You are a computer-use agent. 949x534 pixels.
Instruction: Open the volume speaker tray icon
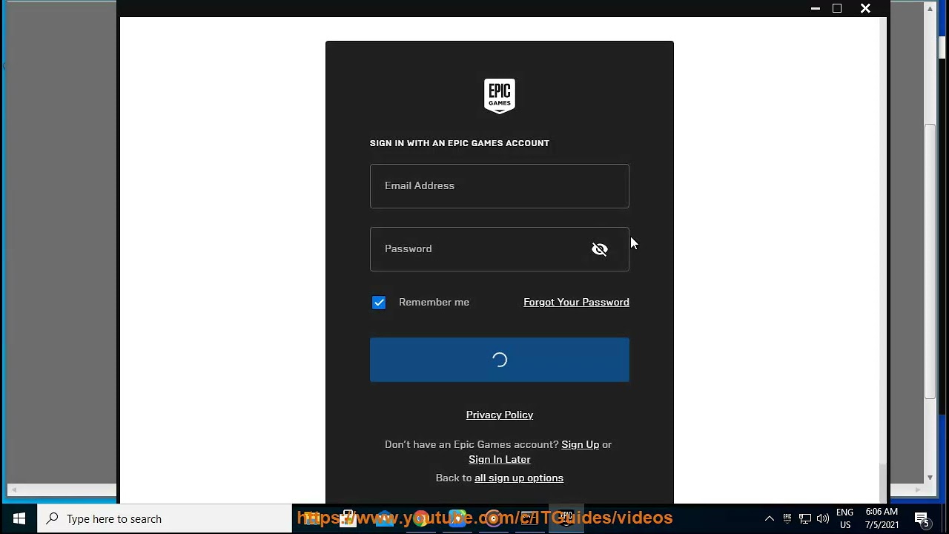[822, 518]
